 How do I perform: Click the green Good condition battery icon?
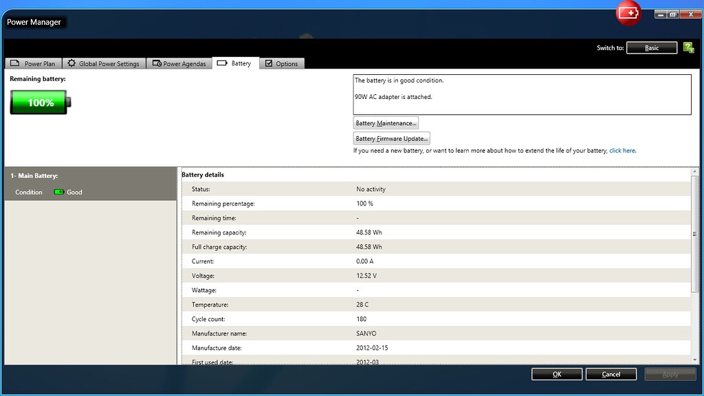click(59, 192)
